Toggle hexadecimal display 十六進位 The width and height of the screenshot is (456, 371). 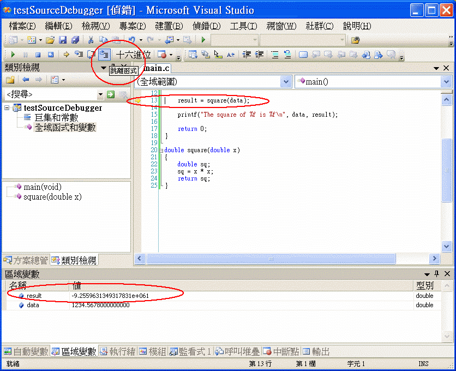tap(133, 55)
